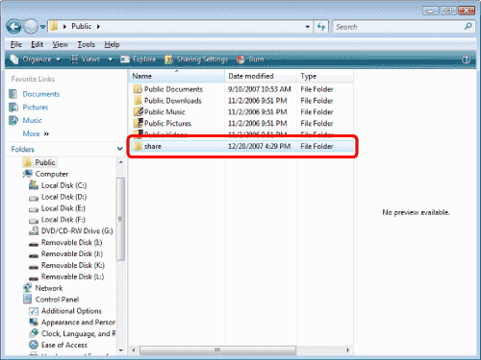The height and width of the screenshot is (360, 481).
Task: Open Sharing Settings from the toolbar
Action: [x=196, y=60]
